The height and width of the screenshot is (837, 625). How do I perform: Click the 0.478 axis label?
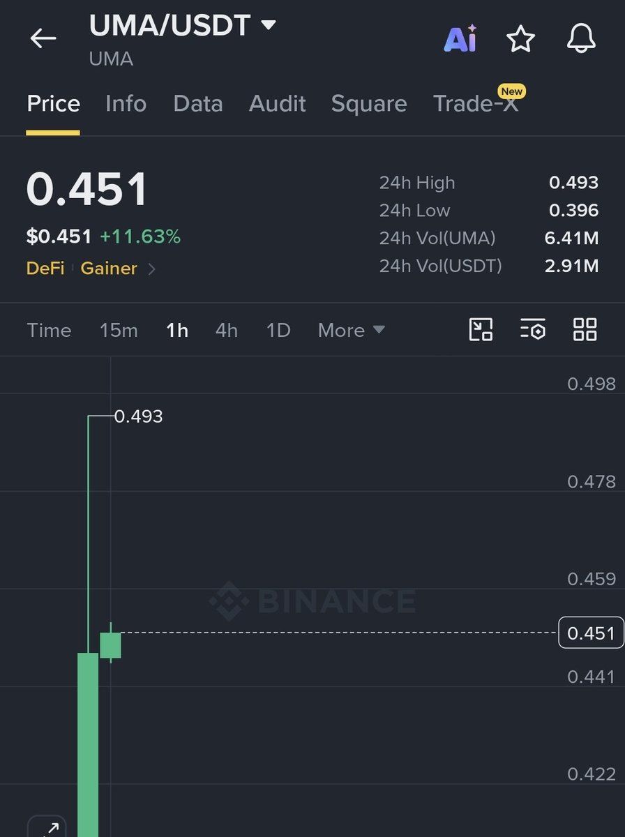tap(592, 482)
